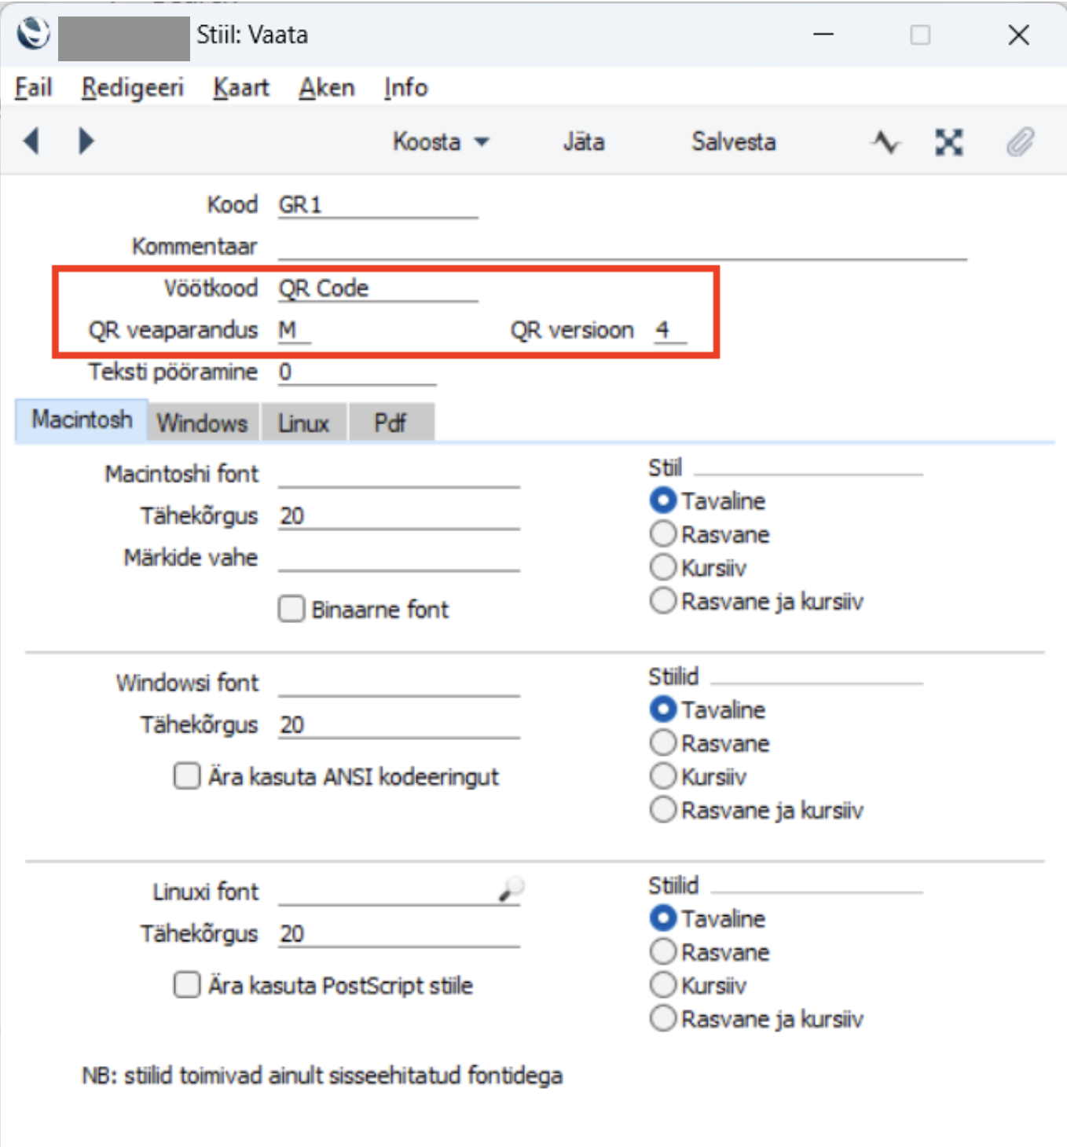
Task: Click the Salvesta button
Action: 733,142
